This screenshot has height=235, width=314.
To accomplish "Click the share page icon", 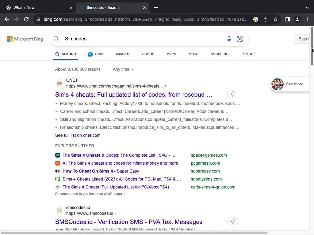I will (266, 19).
